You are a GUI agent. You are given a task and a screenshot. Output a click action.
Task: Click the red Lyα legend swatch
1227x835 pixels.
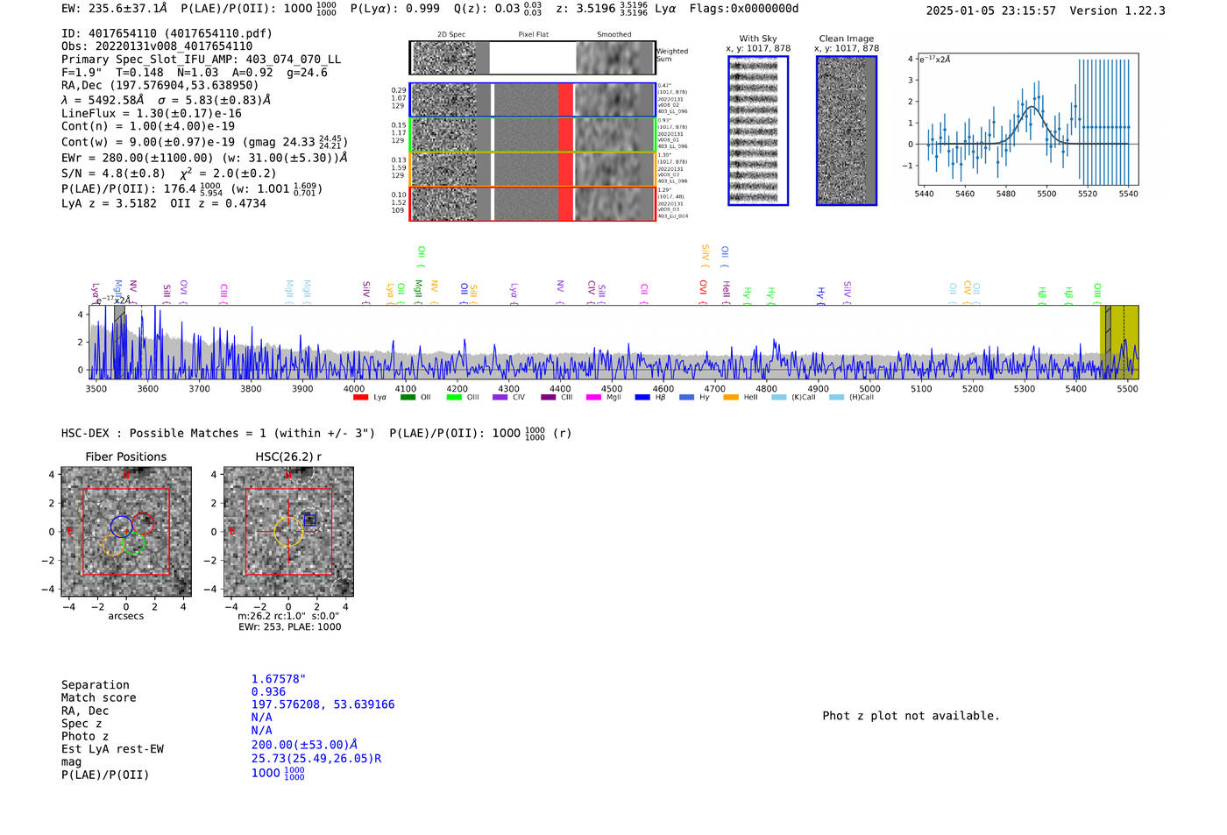pyautogui.click(x=360, y=398)
